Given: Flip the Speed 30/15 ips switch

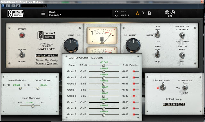Looking at the screenshot, I should (x=158, y=54).
